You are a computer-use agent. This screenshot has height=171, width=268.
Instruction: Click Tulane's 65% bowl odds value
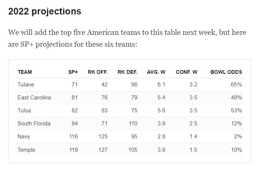[236, 85]
